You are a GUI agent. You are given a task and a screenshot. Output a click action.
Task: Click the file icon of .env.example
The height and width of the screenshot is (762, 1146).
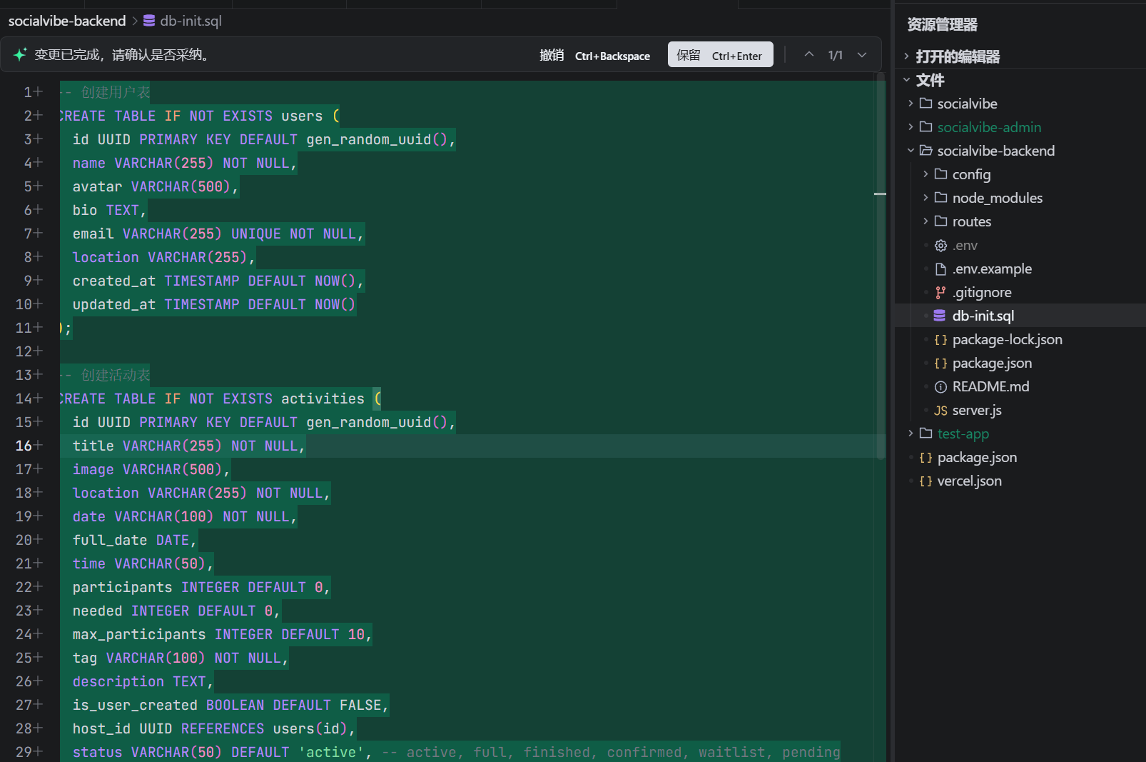(x=941, y=269)
